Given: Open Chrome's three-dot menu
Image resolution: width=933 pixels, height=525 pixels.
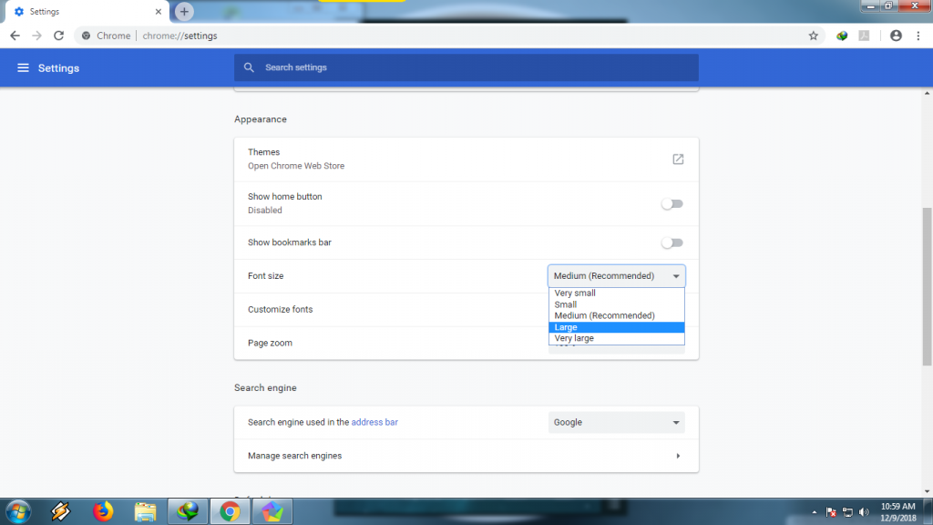Looking at the screenshot, I should [x=918, y=36].
